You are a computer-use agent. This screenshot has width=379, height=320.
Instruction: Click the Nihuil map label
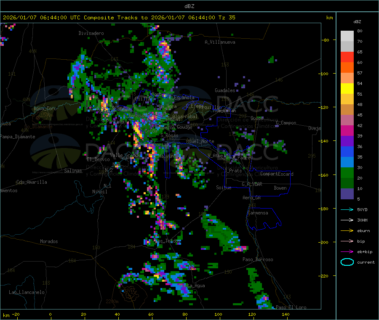tap(100, 192)
